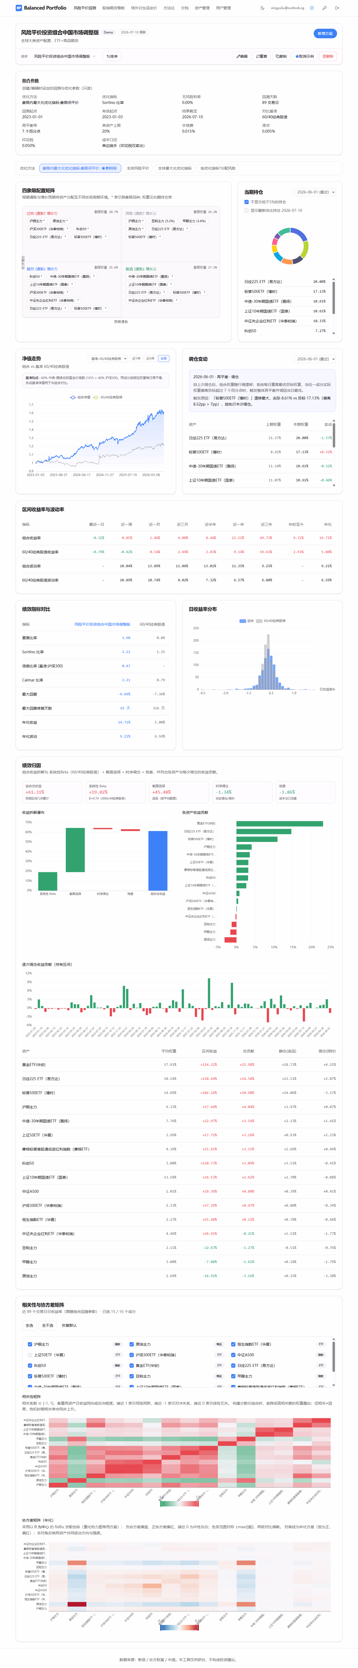
Task: Select 象限内最大化优化指标·象限间平价 tab
Action: (x=80, y=168)
